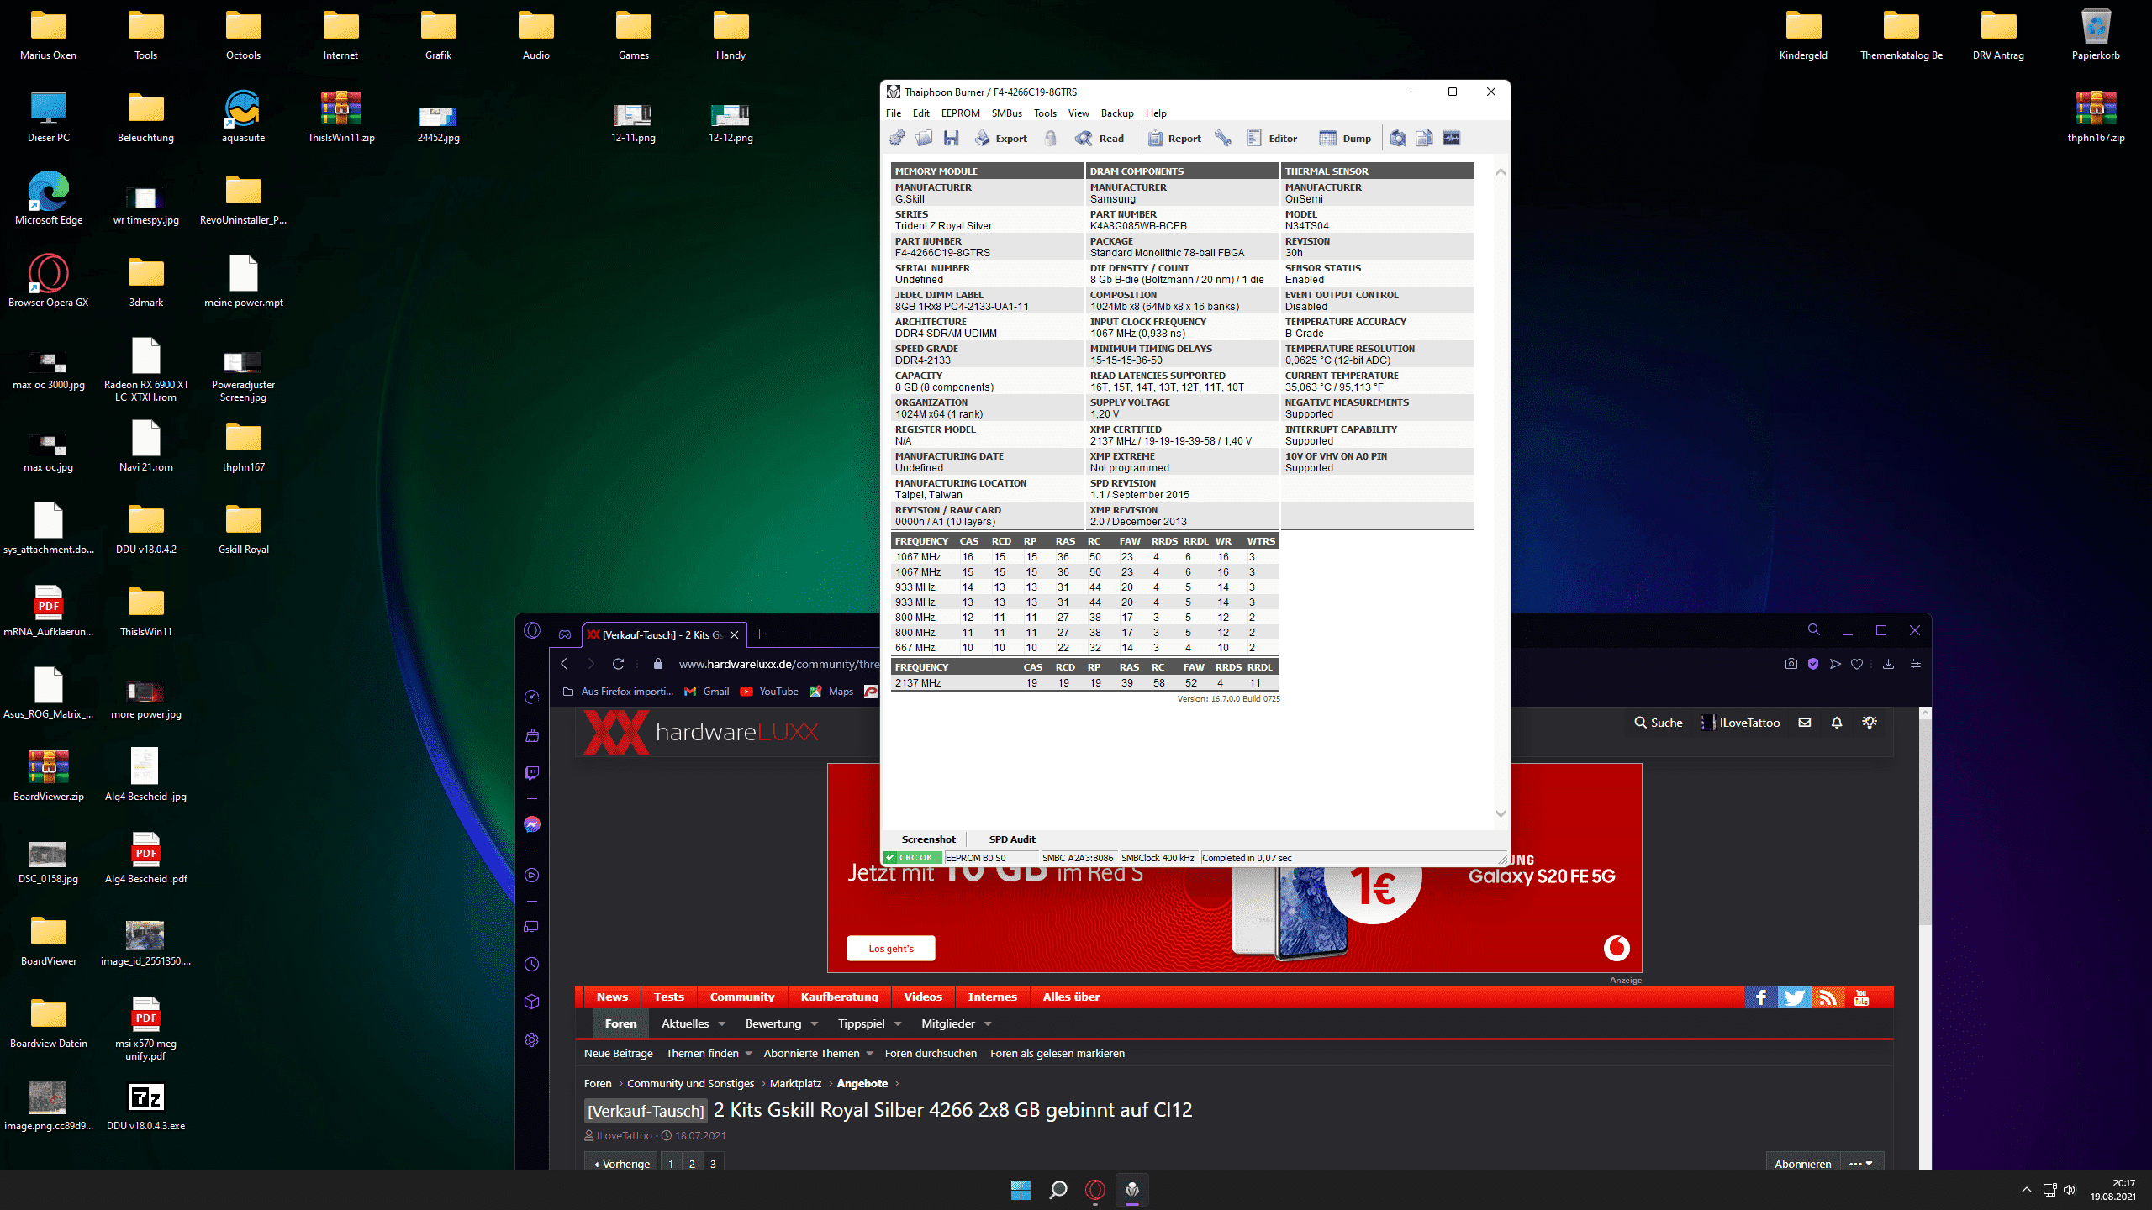Open the Report view in Thaiphoon Burner
Image resolution: width=2152 pixels, height=1210 pixels.
click(x=1174, y=139)
